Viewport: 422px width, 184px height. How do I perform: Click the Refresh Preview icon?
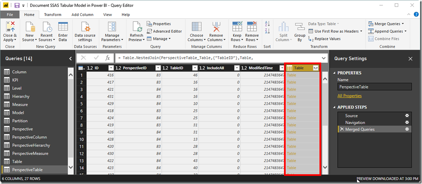[137, 27]
